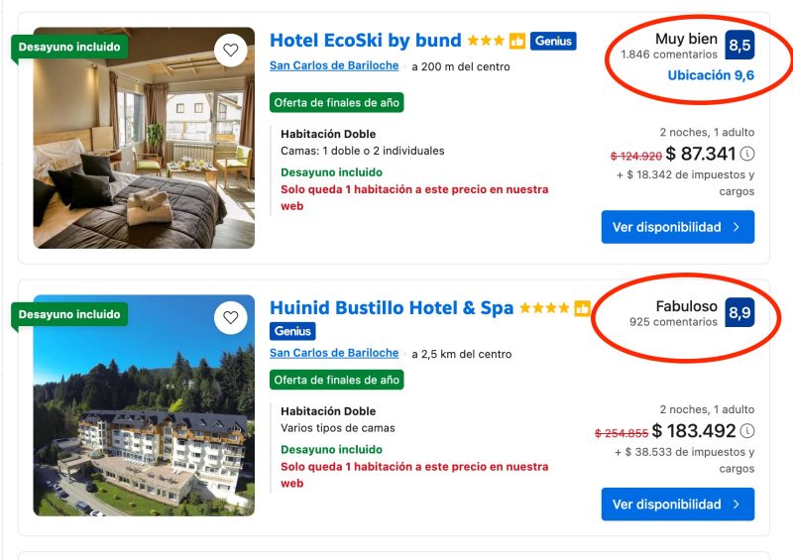Click Ubicación 9,6 location score

point(711,75)
